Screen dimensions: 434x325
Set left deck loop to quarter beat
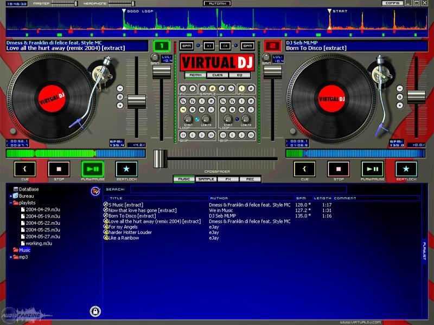(x=183, y=101)
